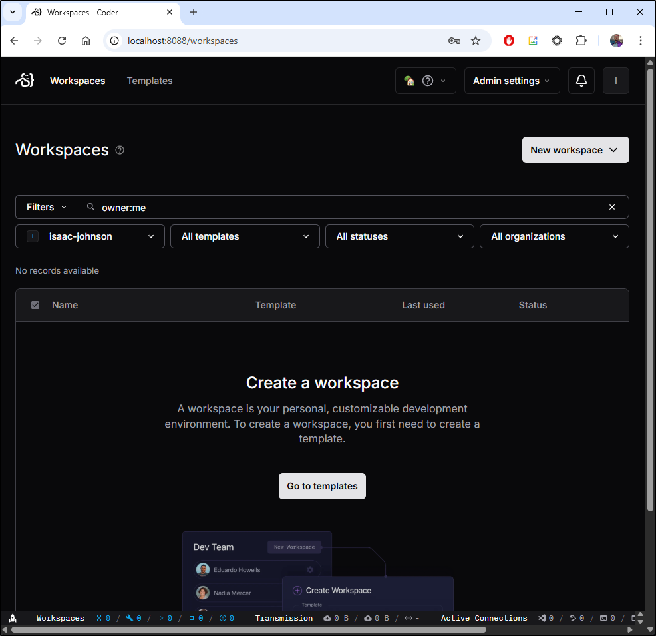Click the help circle icon in navbar
This screenshot has width=656, height=636.
tap(428, 81)
